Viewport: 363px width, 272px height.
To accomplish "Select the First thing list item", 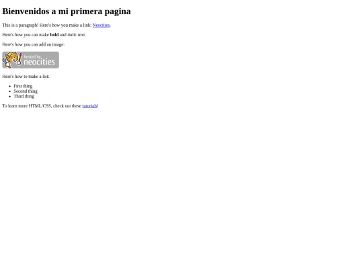I will click(23, 86).
